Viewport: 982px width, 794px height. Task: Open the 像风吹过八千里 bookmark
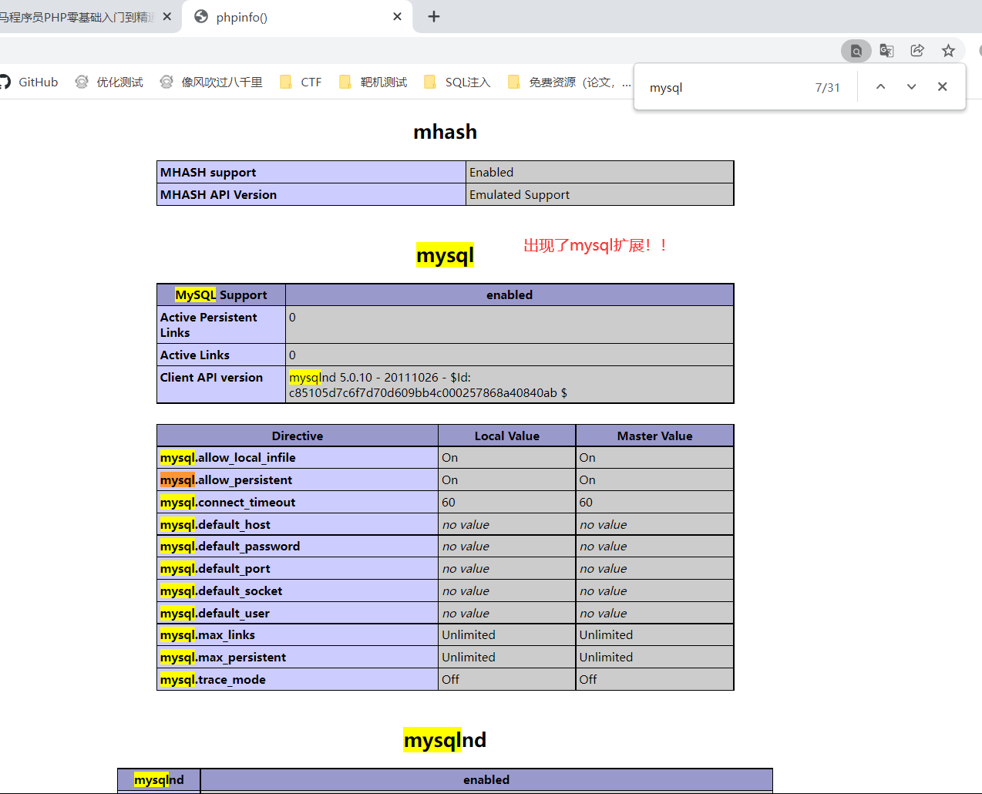(211, 82)
